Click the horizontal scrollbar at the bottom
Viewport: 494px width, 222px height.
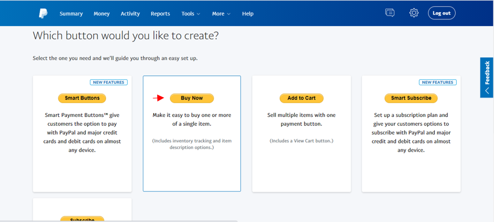click(x=119, y=221)
